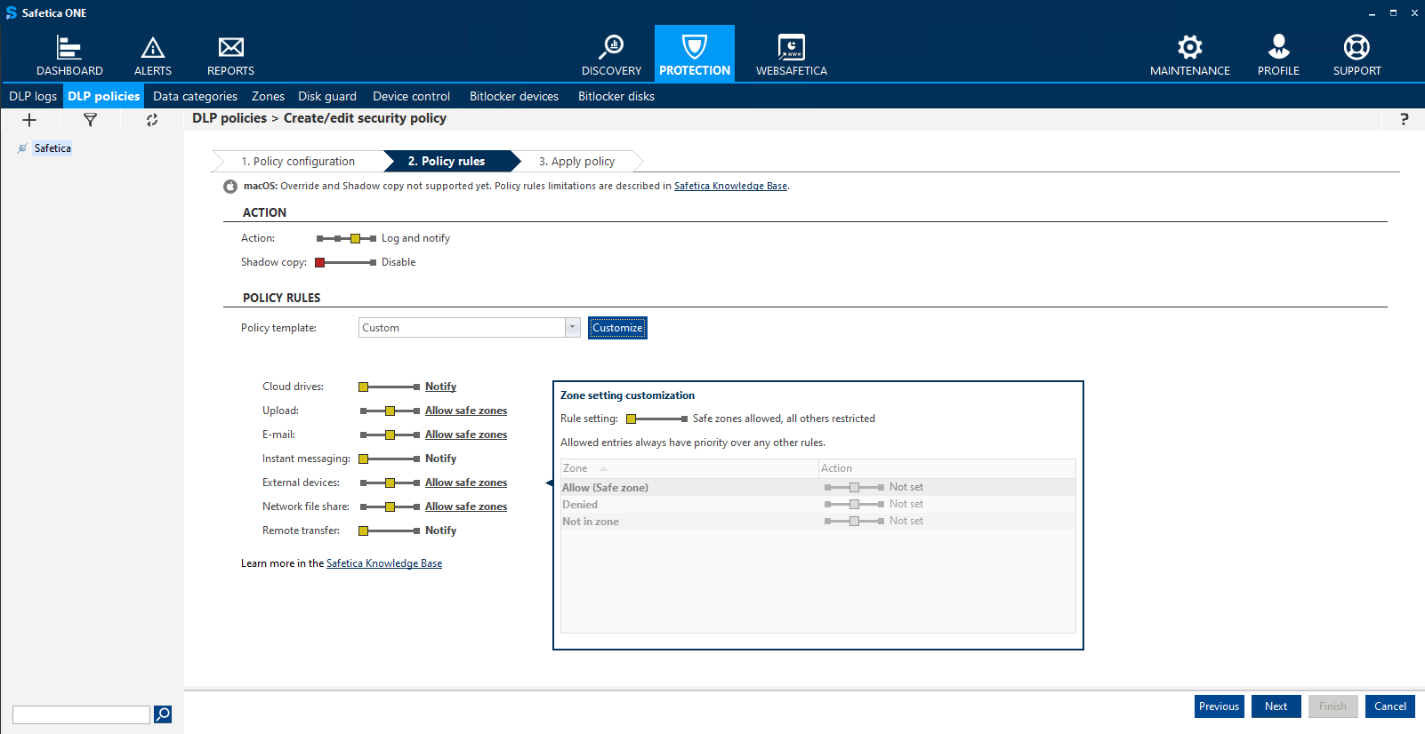Click the Previous button
The height and width of the screenshot is (734, 1425).
point(1219,706)
